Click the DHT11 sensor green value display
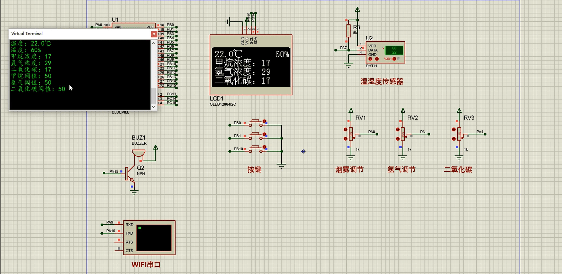The height and width of the screenshot is (274, 562). 394,50
